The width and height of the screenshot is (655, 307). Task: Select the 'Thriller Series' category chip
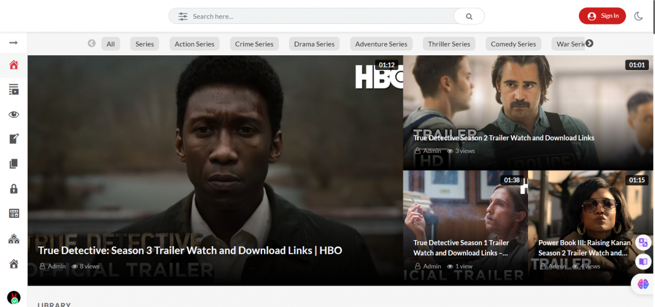449,44
